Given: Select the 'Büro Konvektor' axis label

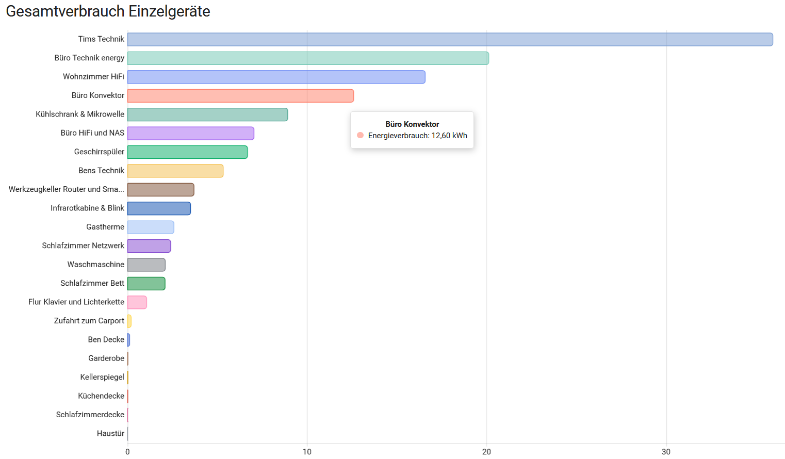Looking at the screenshot, I should 98,95.
